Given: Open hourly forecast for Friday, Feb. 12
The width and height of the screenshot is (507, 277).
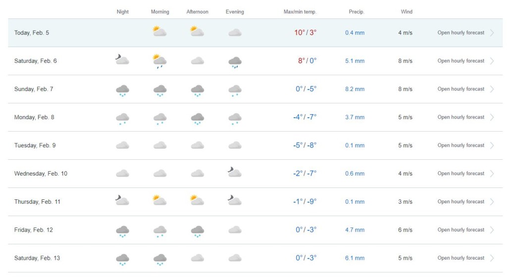Looking at the screenshot, I should tap(460, 230).
